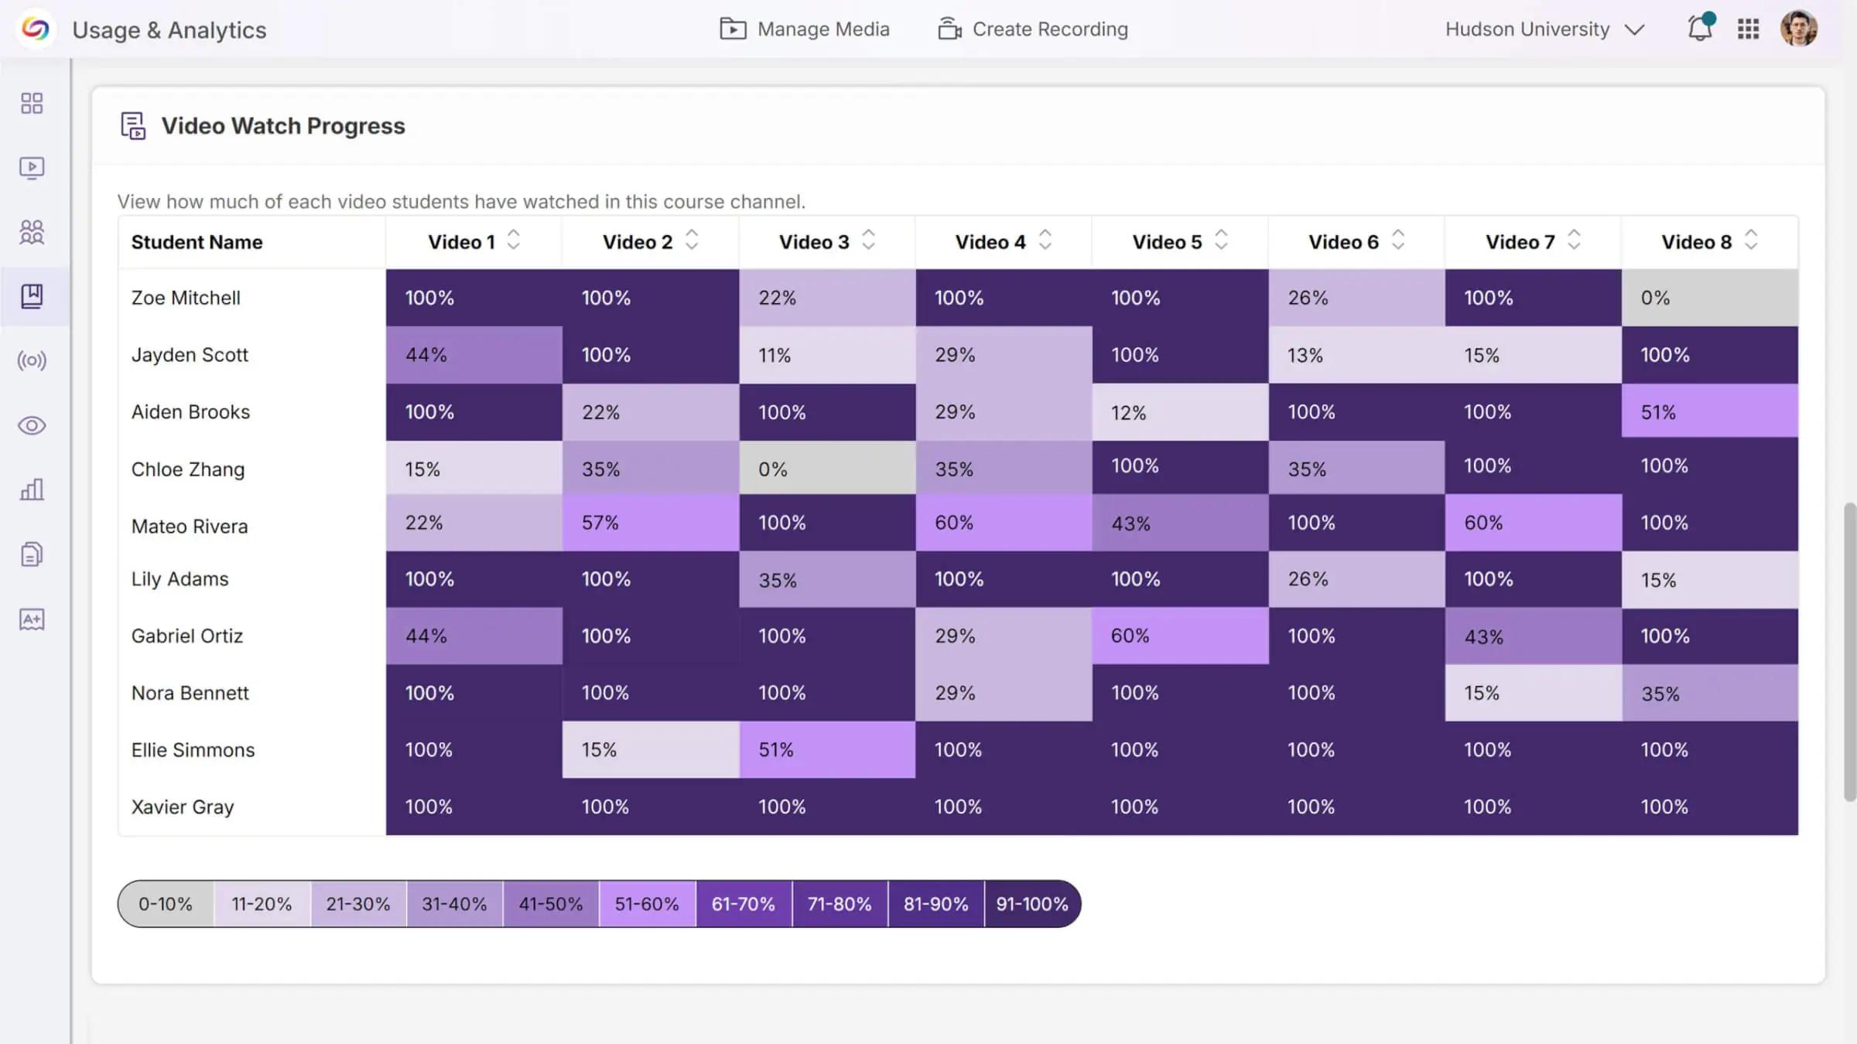Open the dashboard grid icon in sidebar
This screenshot has height=1044, width=1857.
(32, 104)
